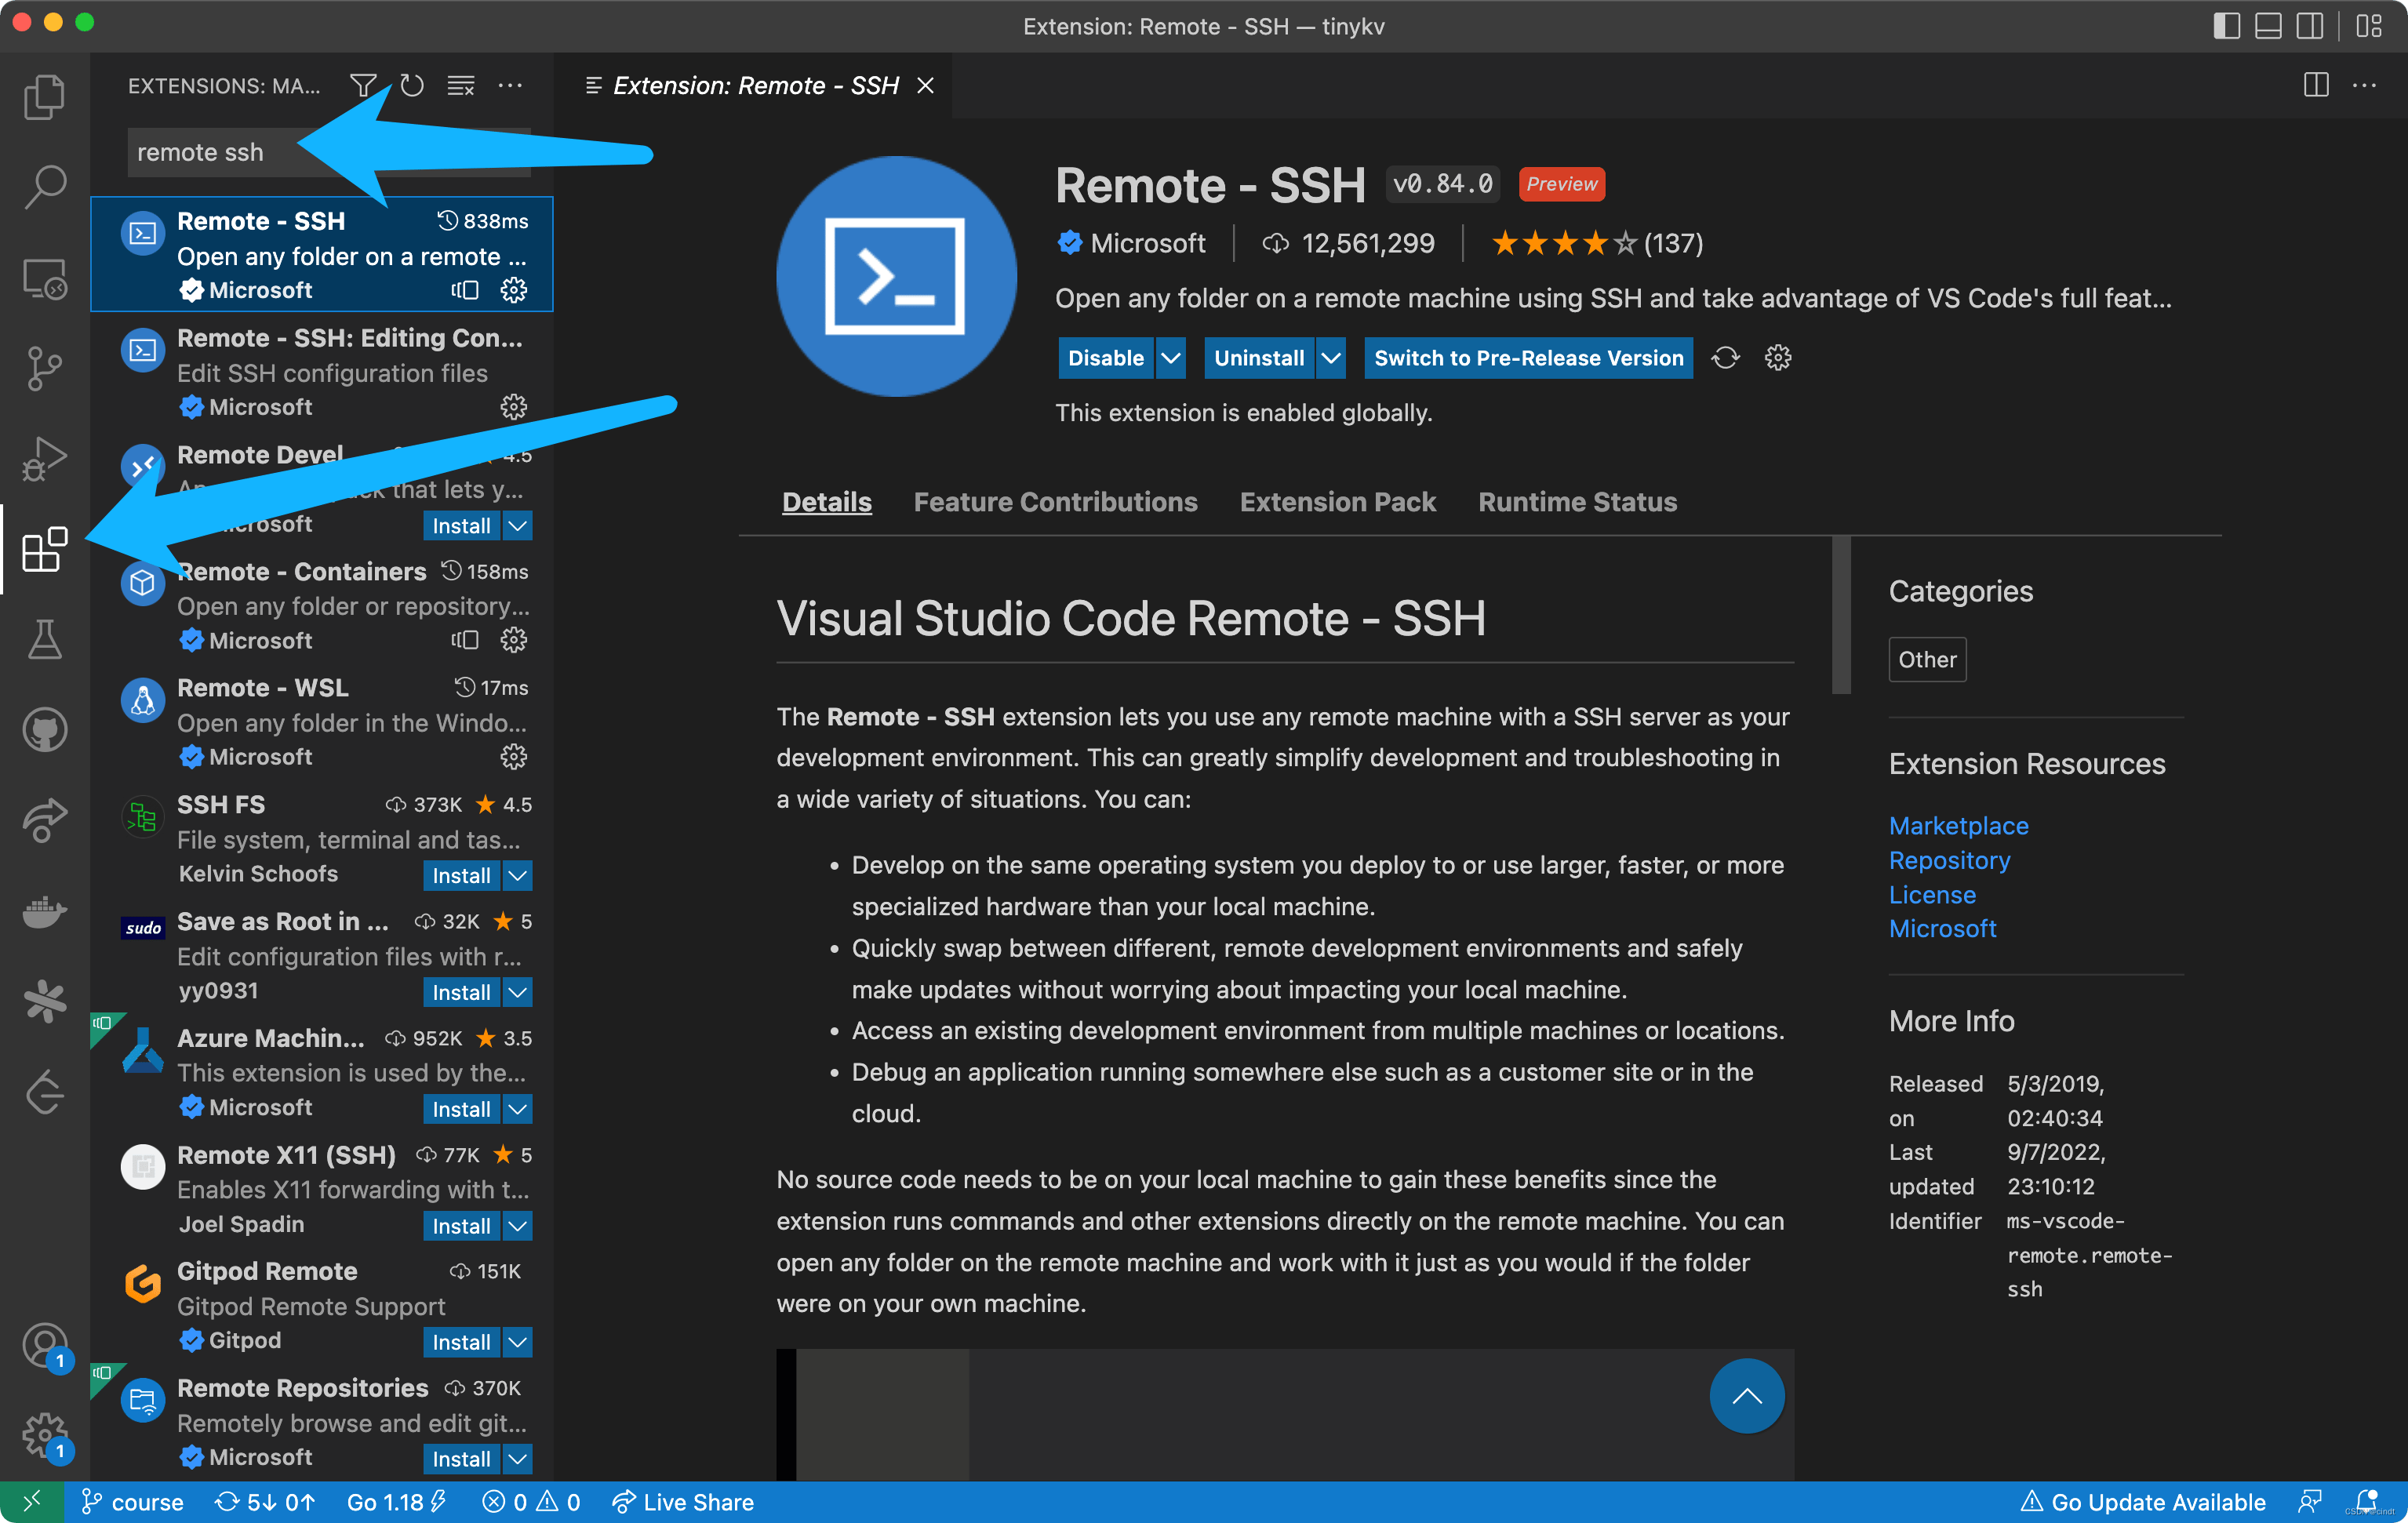Click Switch to Pre-Release Version button
The width and height of the screenshot is (2408, 1523).
tap(1528, 358)
